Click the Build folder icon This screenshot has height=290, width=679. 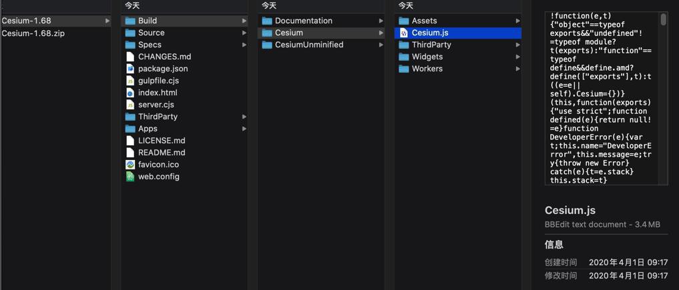[130, 21]
